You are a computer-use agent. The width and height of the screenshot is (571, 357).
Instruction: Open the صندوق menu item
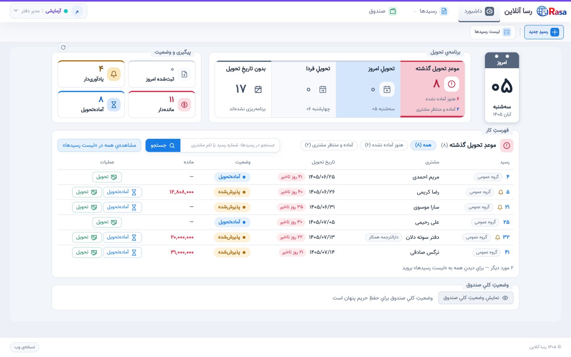[383, 11]
